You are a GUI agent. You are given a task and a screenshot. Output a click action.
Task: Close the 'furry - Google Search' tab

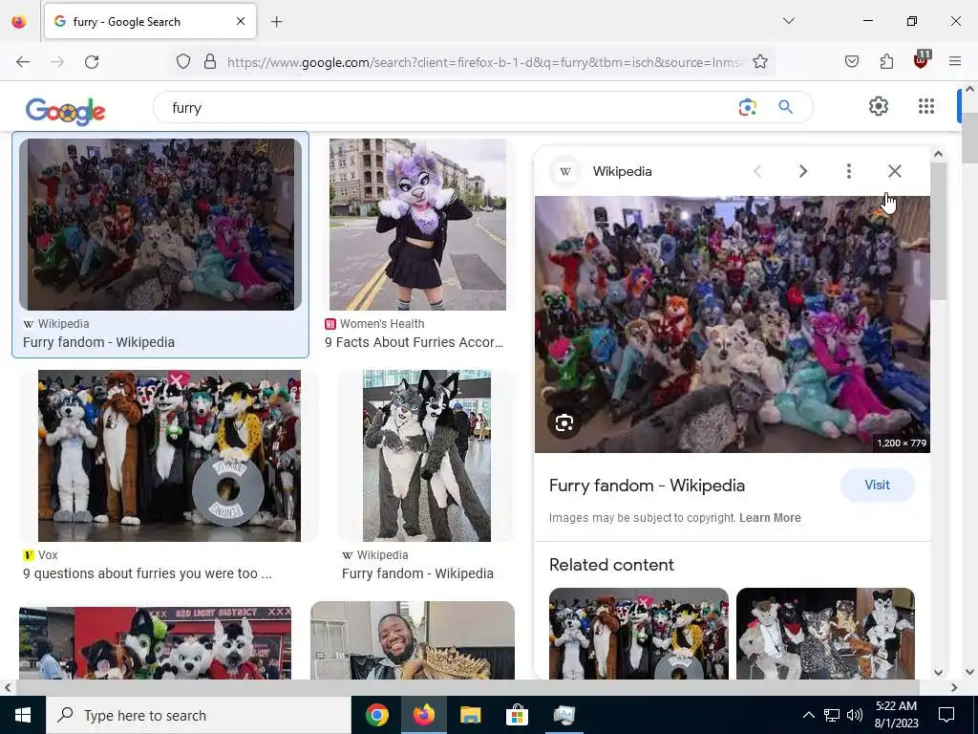(x=241, y=21)
